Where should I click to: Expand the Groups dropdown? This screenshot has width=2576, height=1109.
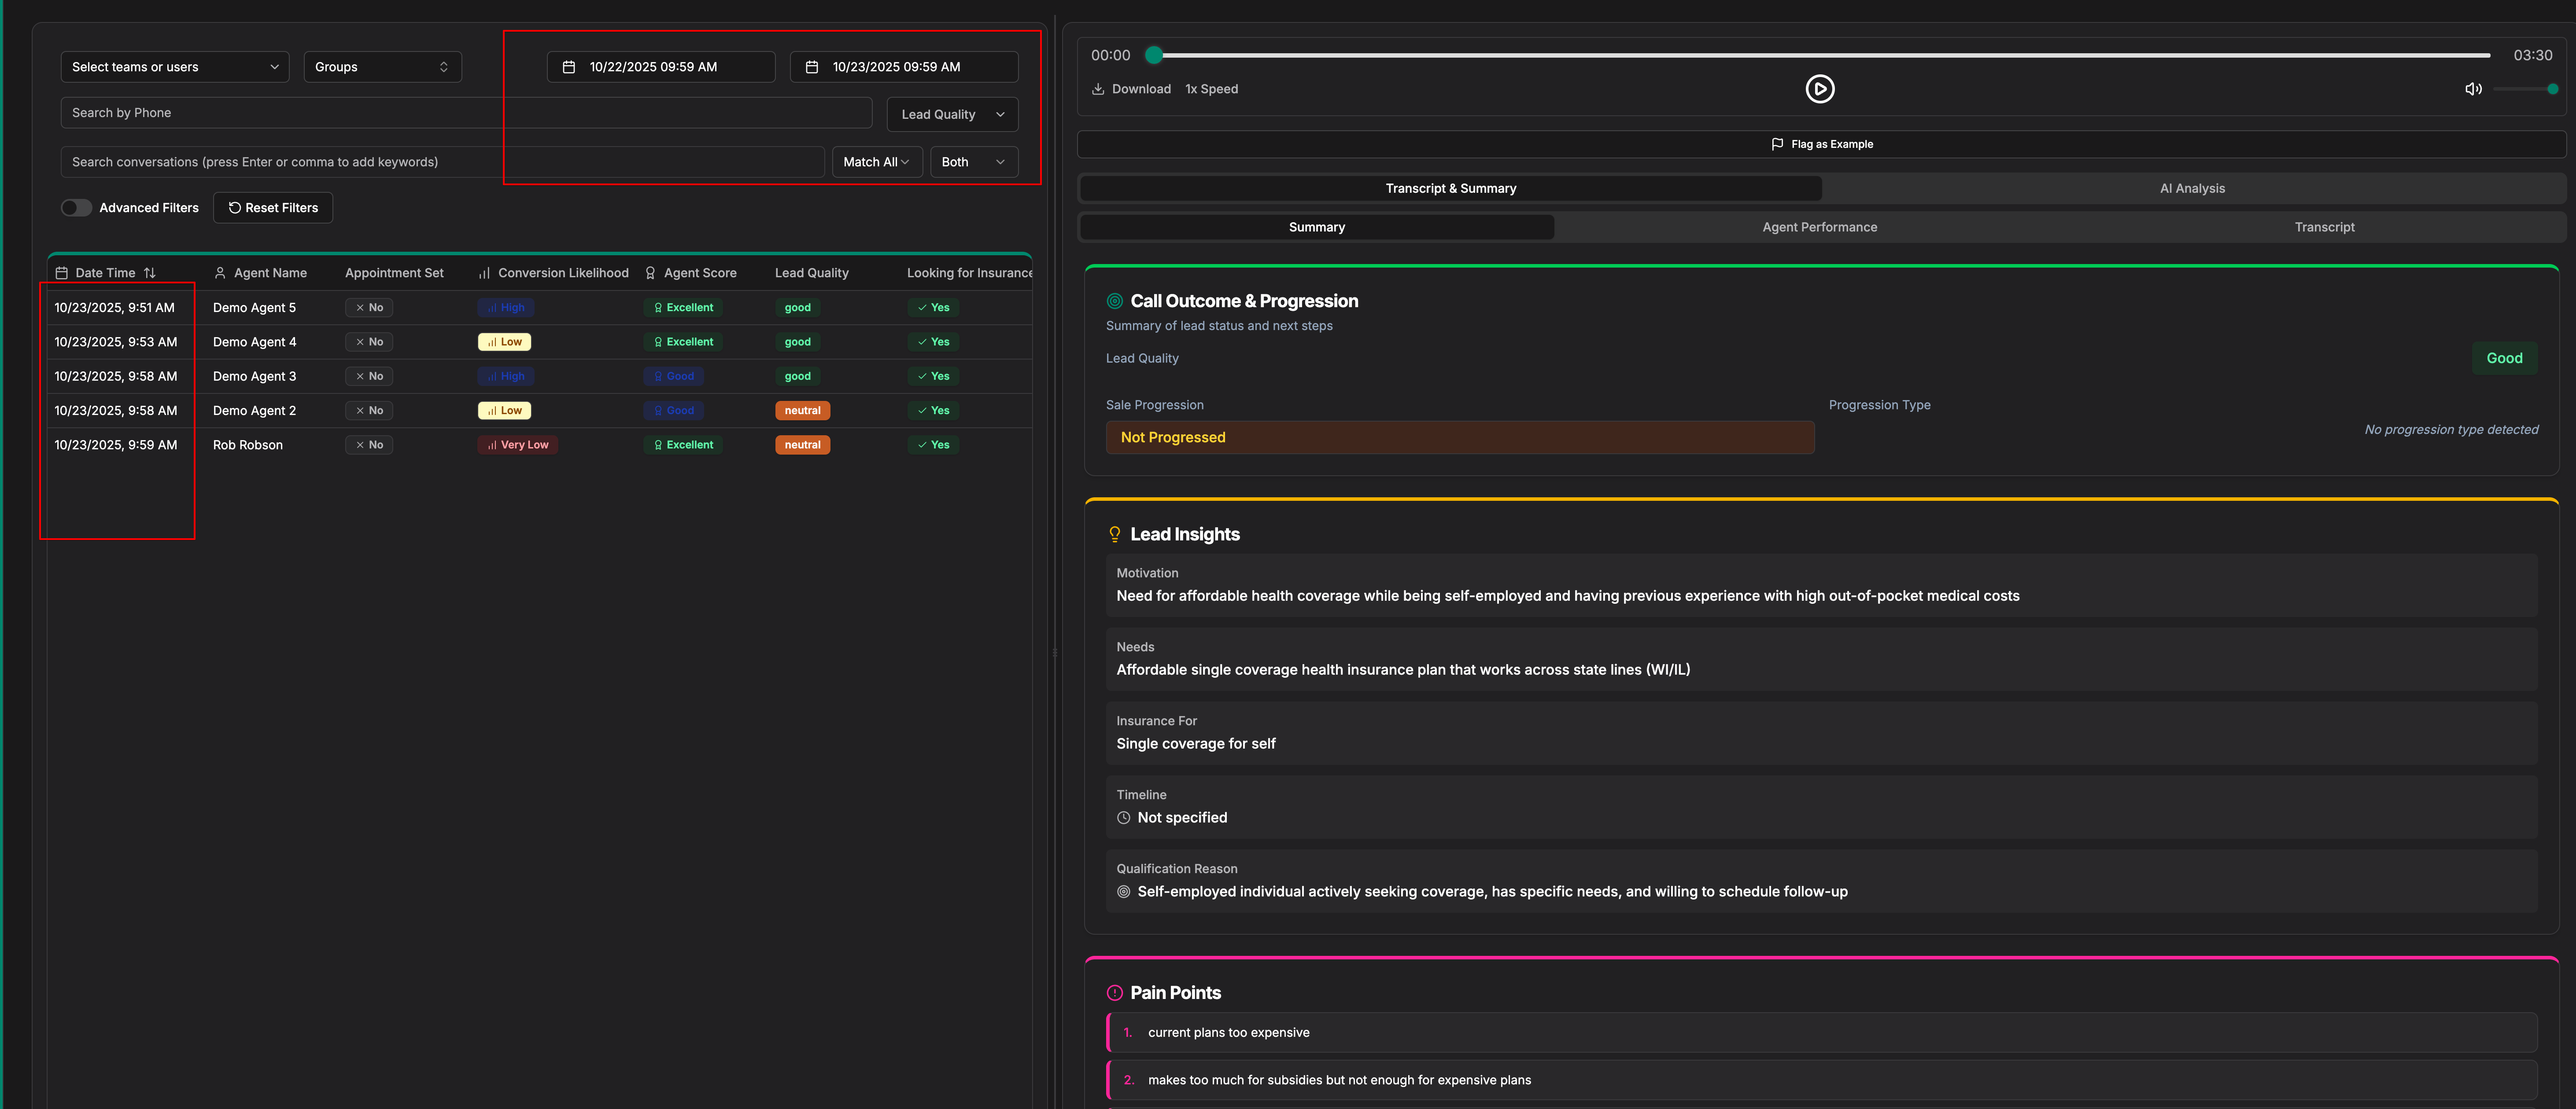(382, 67)
